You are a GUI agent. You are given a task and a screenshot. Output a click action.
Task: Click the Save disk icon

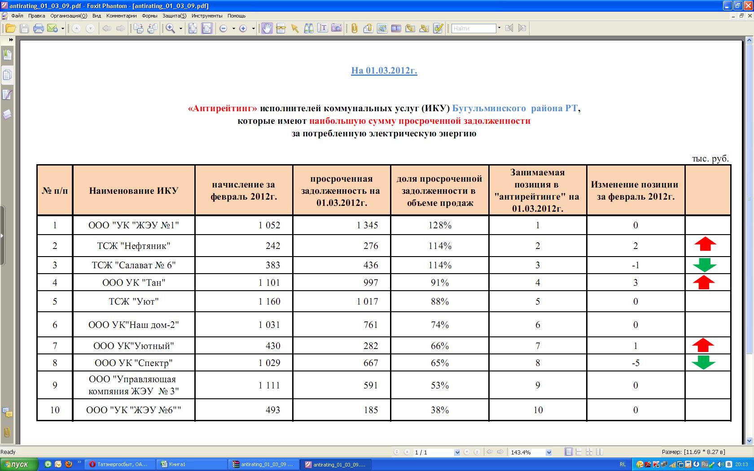coord(25,28)
